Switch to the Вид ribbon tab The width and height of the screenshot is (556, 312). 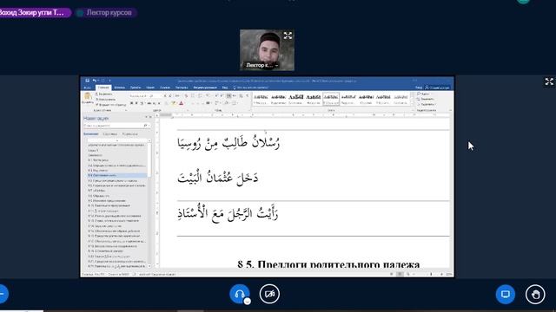225,88
